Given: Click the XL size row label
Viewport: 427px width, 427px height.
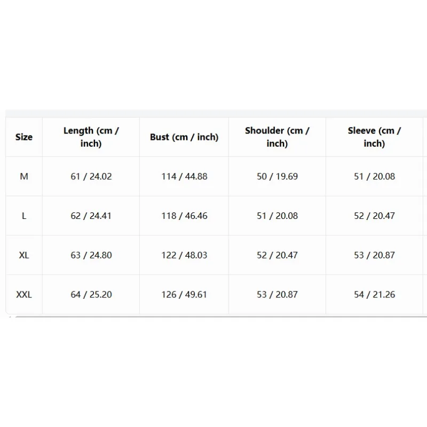Looking at the screenshot, I should (x=24, y=255).
